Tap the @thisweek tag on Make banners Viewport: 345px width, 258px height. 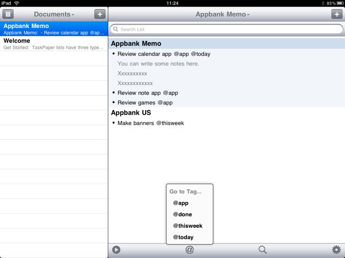(x=170, y=123)
